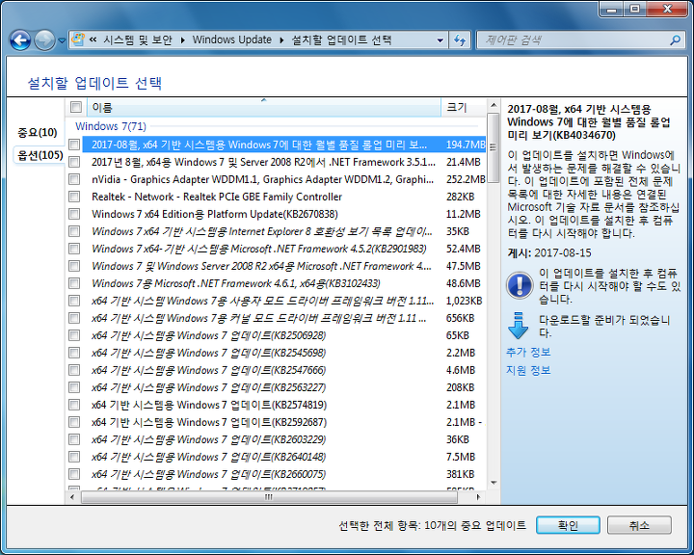
Task: Cancel with the 취소 button
Action: [639, 525]
